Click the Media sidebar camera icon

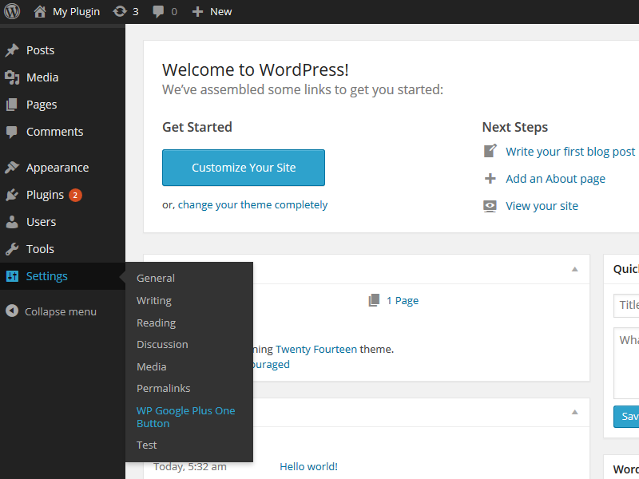click(x=12, y=77)
